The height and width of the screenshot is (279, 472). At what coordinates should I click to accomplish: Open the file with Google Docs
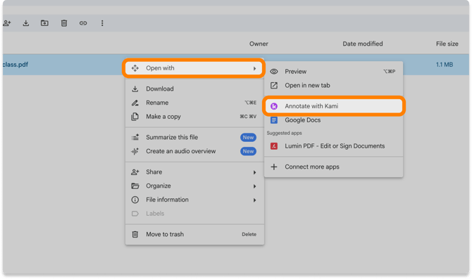click(333, 120)
